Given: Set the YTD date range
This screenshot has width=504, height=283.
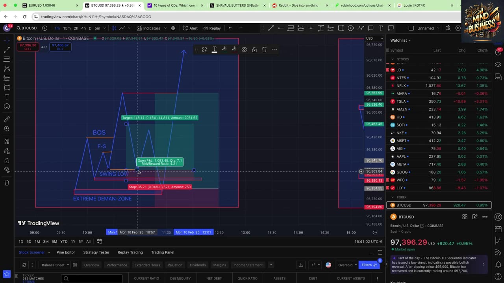Looking at the screenshot, I should coord(64,242).
